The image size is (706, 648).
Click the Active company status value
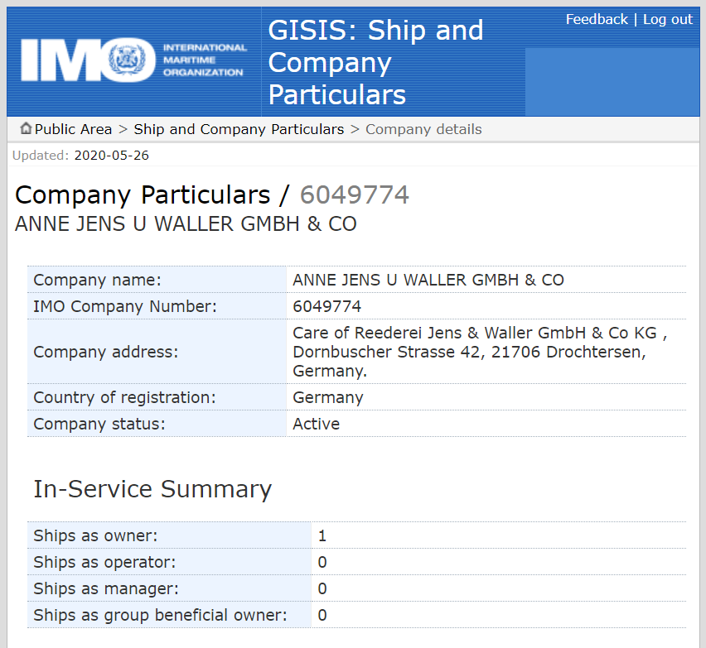[x=316, y=424]
